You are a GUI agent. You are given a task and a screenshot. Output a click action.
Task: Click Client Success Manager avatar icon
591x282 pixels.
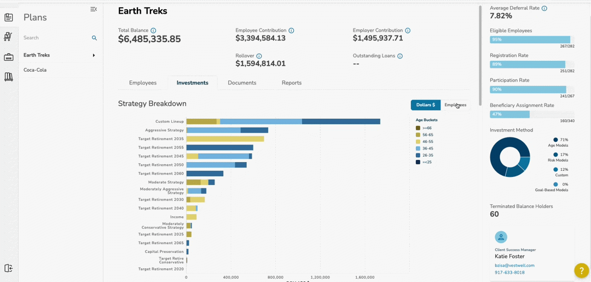501,237
